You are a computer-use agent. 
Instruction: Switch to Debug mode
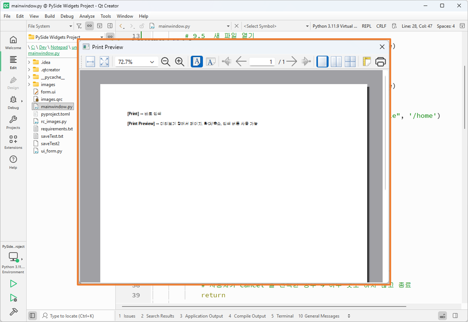13,103
